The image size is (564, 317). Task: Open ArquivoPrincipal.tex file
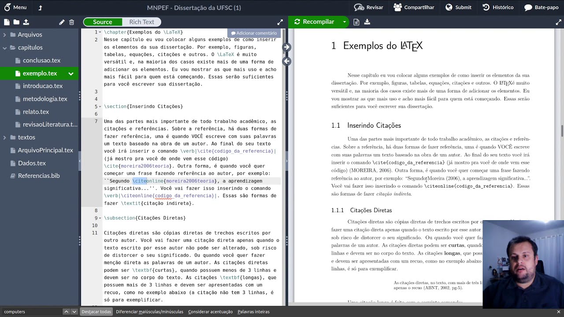45,150
